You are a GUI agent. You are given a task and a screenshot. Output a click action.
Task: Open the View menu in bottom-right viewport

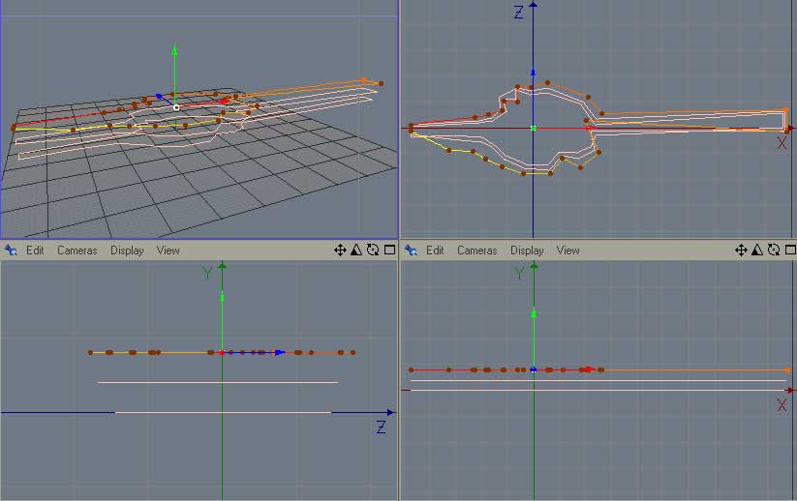tap(567, 250)
